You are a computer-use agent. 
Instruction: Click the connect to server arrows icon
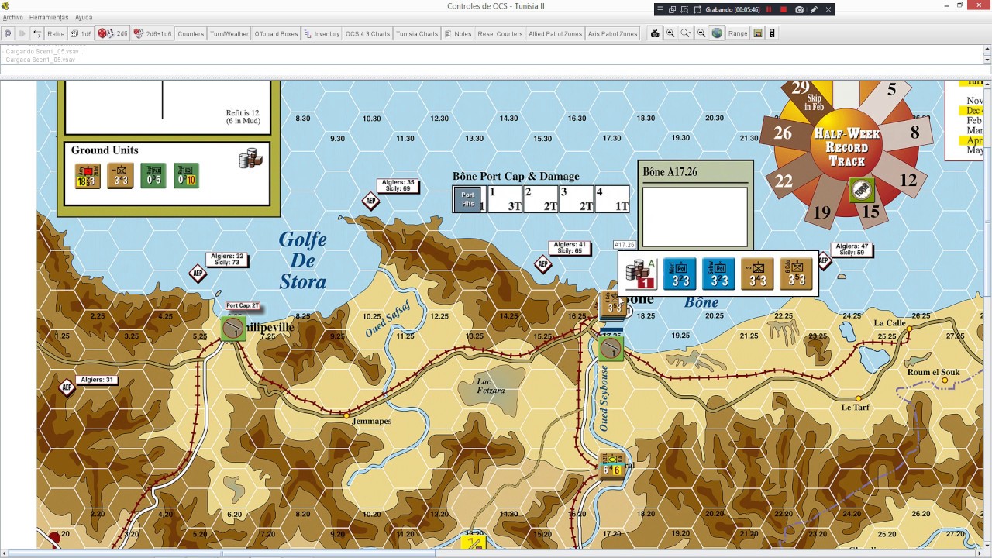tap(36, 33)
